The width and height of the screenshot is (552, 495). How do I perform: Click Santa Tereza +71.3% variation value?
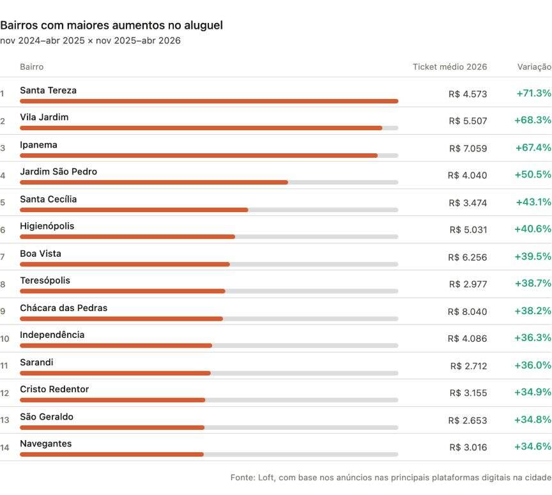point(533,93)
